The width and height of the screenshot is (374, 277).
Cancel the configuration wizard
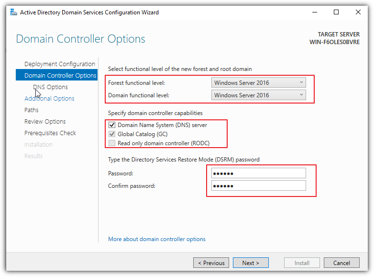(x=341, y=263)
